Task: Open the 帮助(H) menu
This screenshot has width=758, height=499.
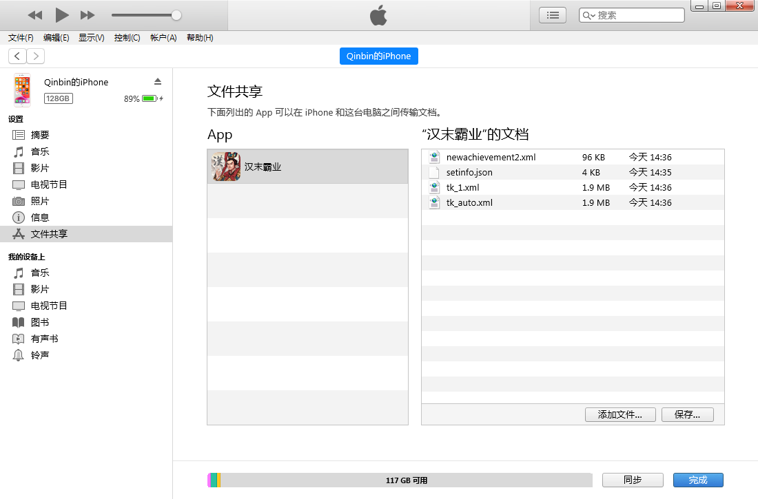Action: (x=200, y=38)
